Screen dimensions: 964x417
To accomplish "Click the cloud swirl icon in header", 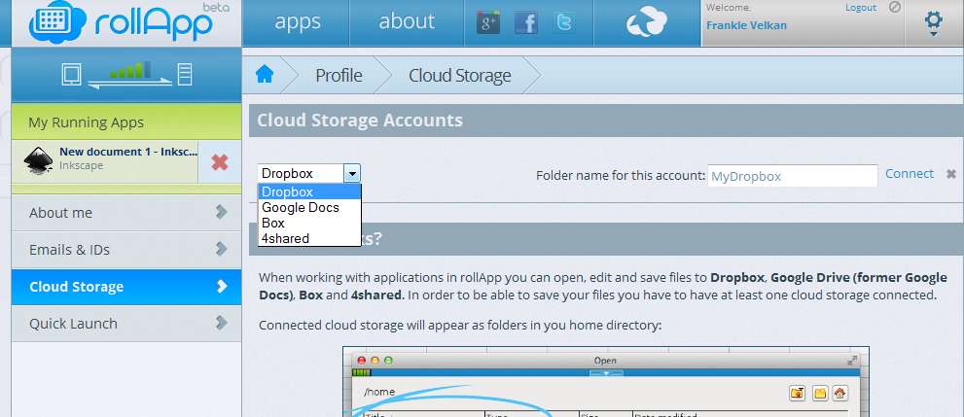I will click(x=646, y=23).
